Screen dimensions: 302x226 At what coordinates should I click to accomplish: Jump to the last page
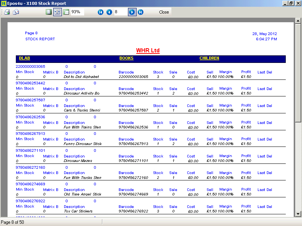[140, 12]
